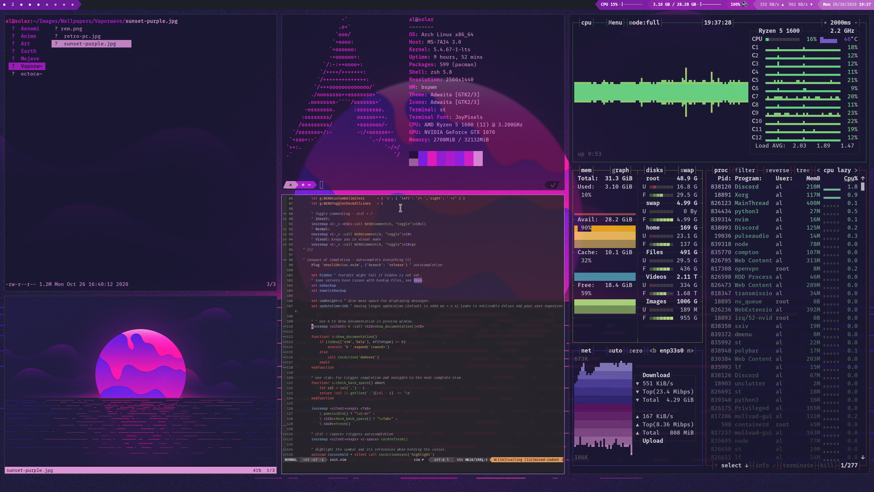Select the highlighted Vaporw~ folder in lf
This screenshot has height=492, width=874.
coord(27,66)
